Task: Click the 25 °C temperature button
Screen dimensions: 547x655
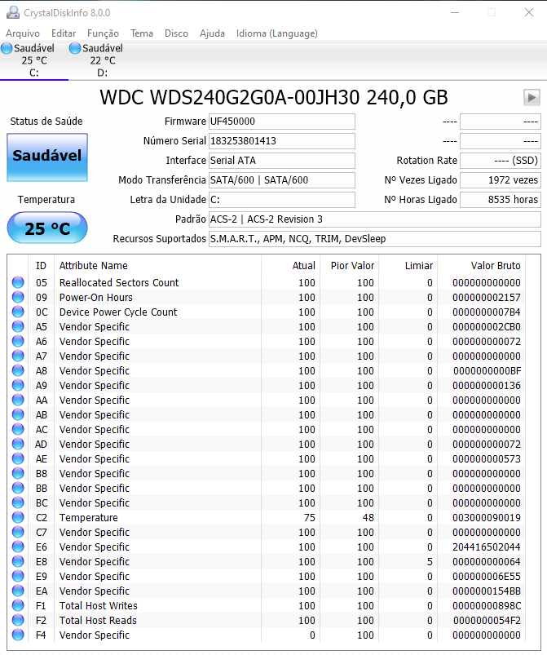Action: (47, 228)
